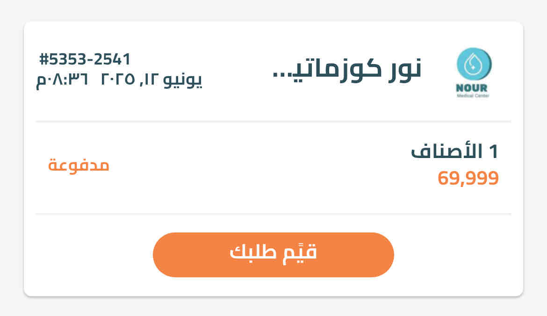Click the divider line below the store header
Screen dimensions: 547x316
(x=273, y=122)
